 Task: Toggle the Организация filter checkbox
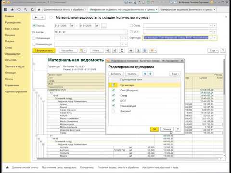pyautogui.click(x=34, y=38)
